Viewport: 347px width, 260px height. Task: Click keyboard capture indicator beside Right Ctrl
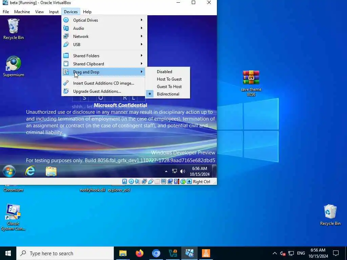tap(189, 181)
